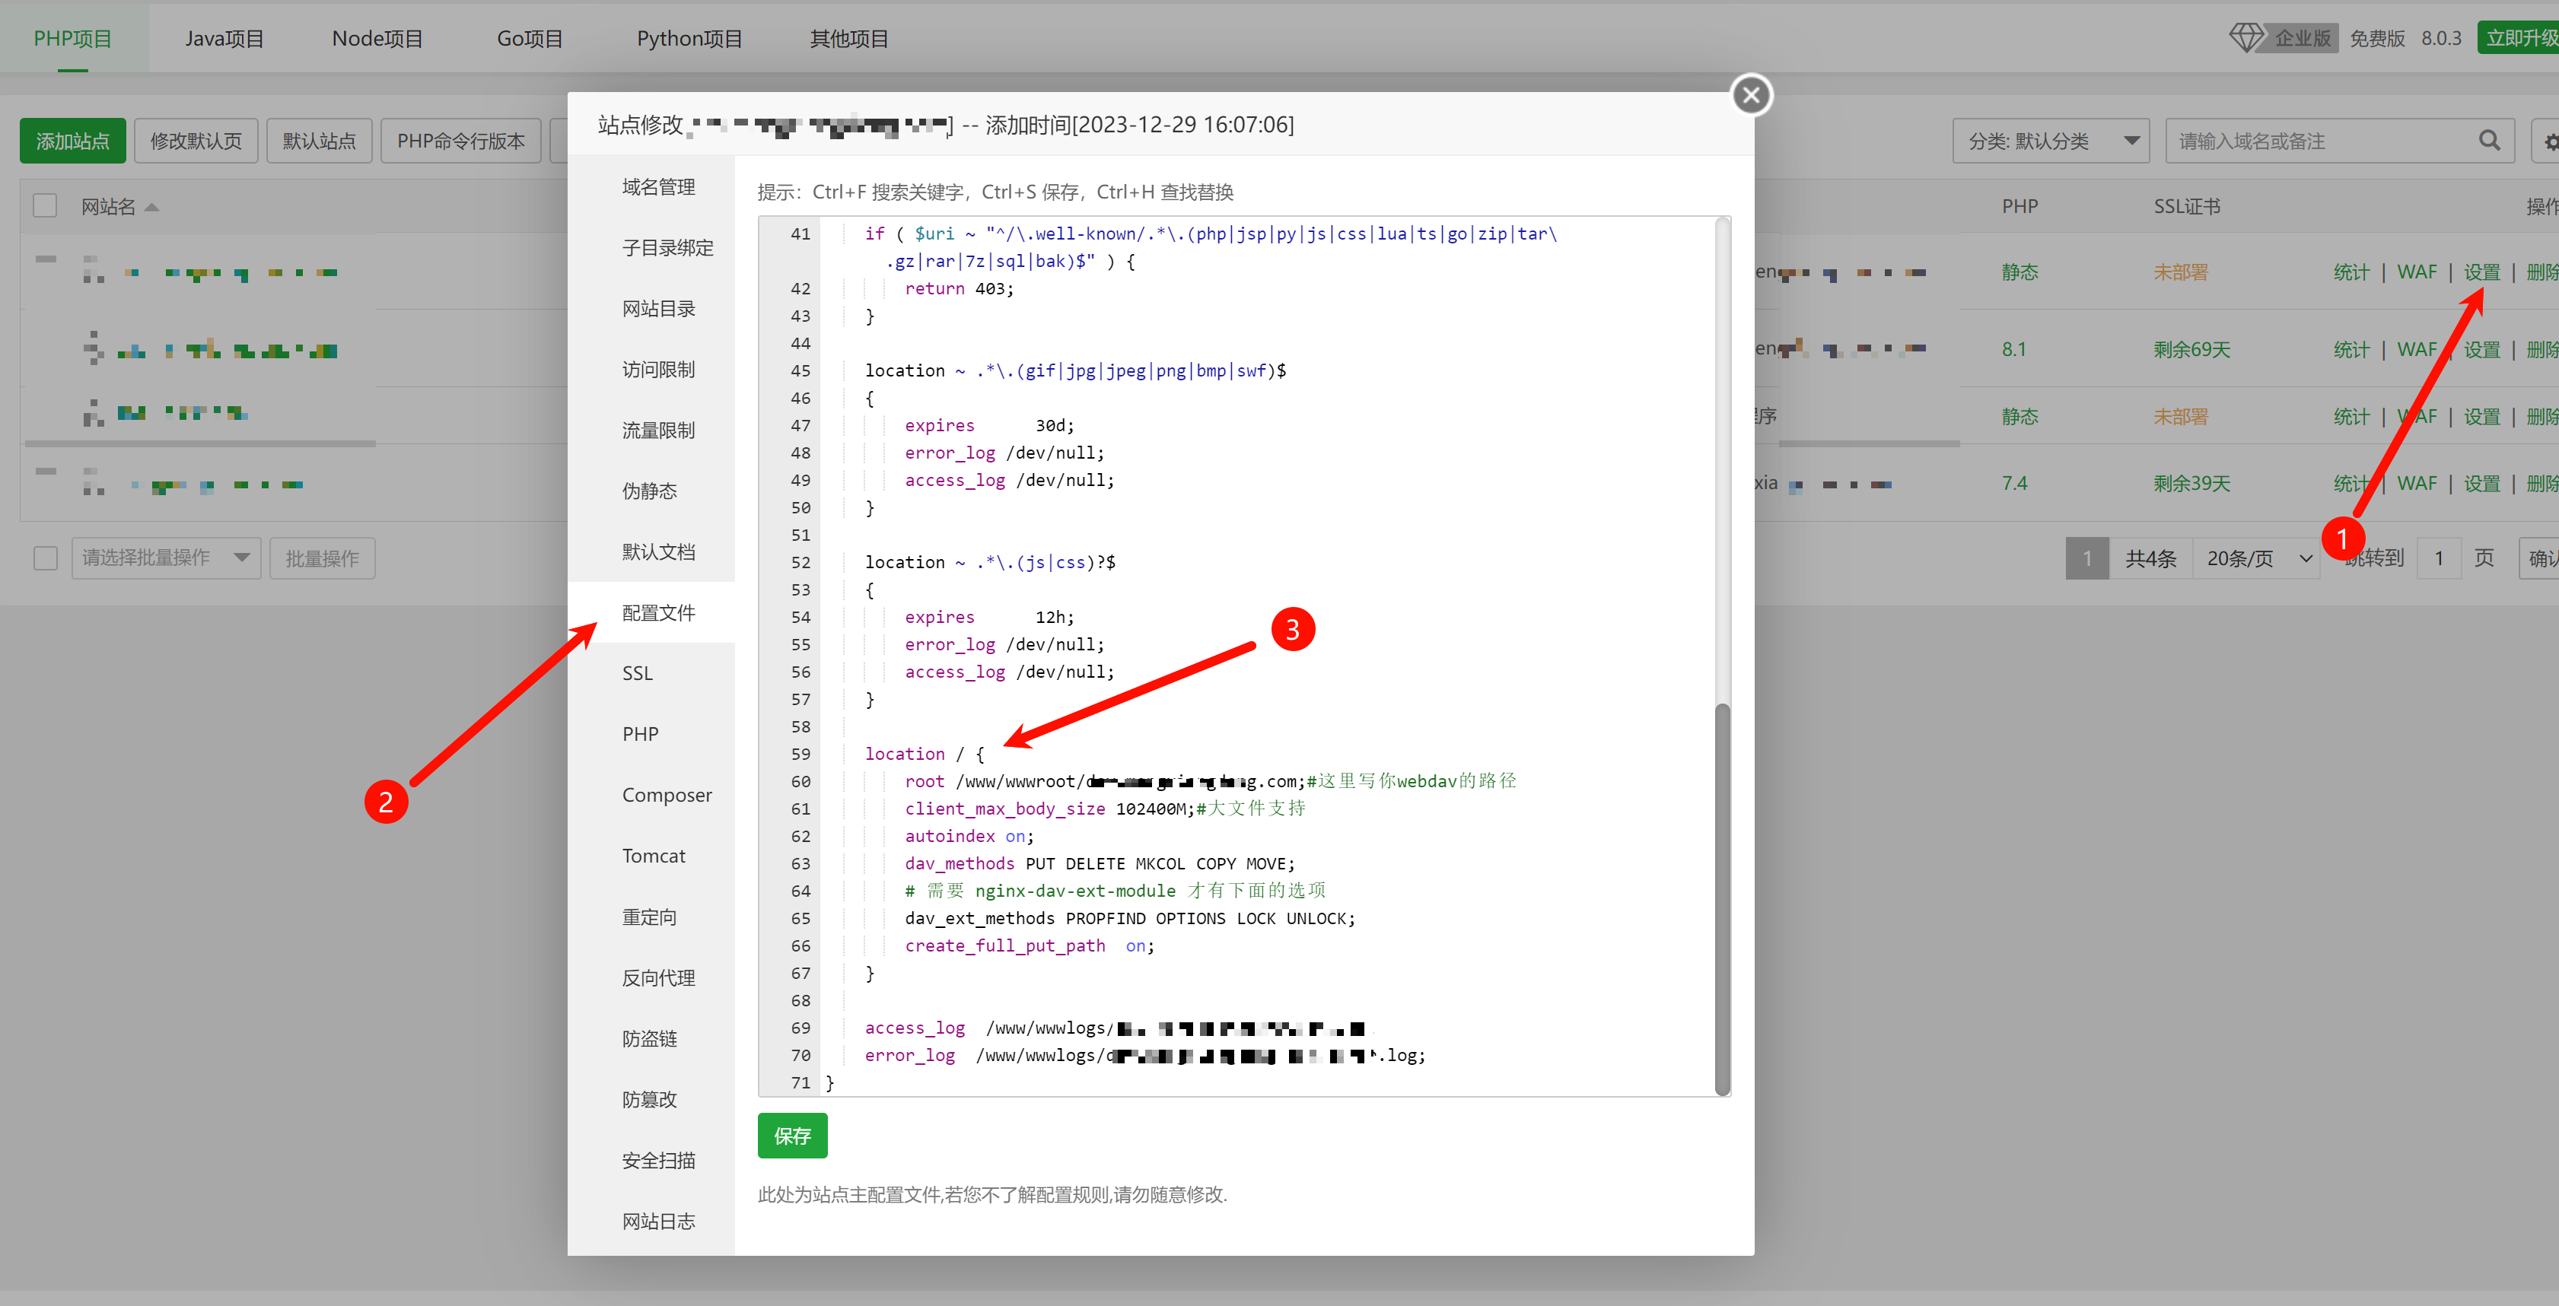This screenshot has height=1306, width=2559.
Task: Click 企业版 edition label
Action: tap(2302, 38)
